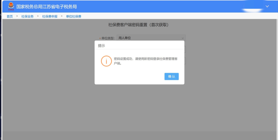Screen dimensions: 278x140
Task: Click the orange info icon in dialog
Action: point(106,61)
